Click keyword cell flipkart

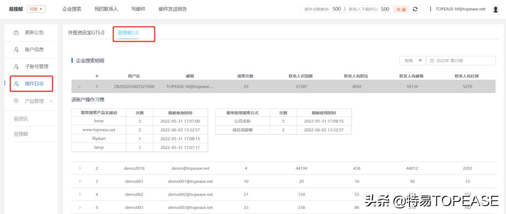99,139
